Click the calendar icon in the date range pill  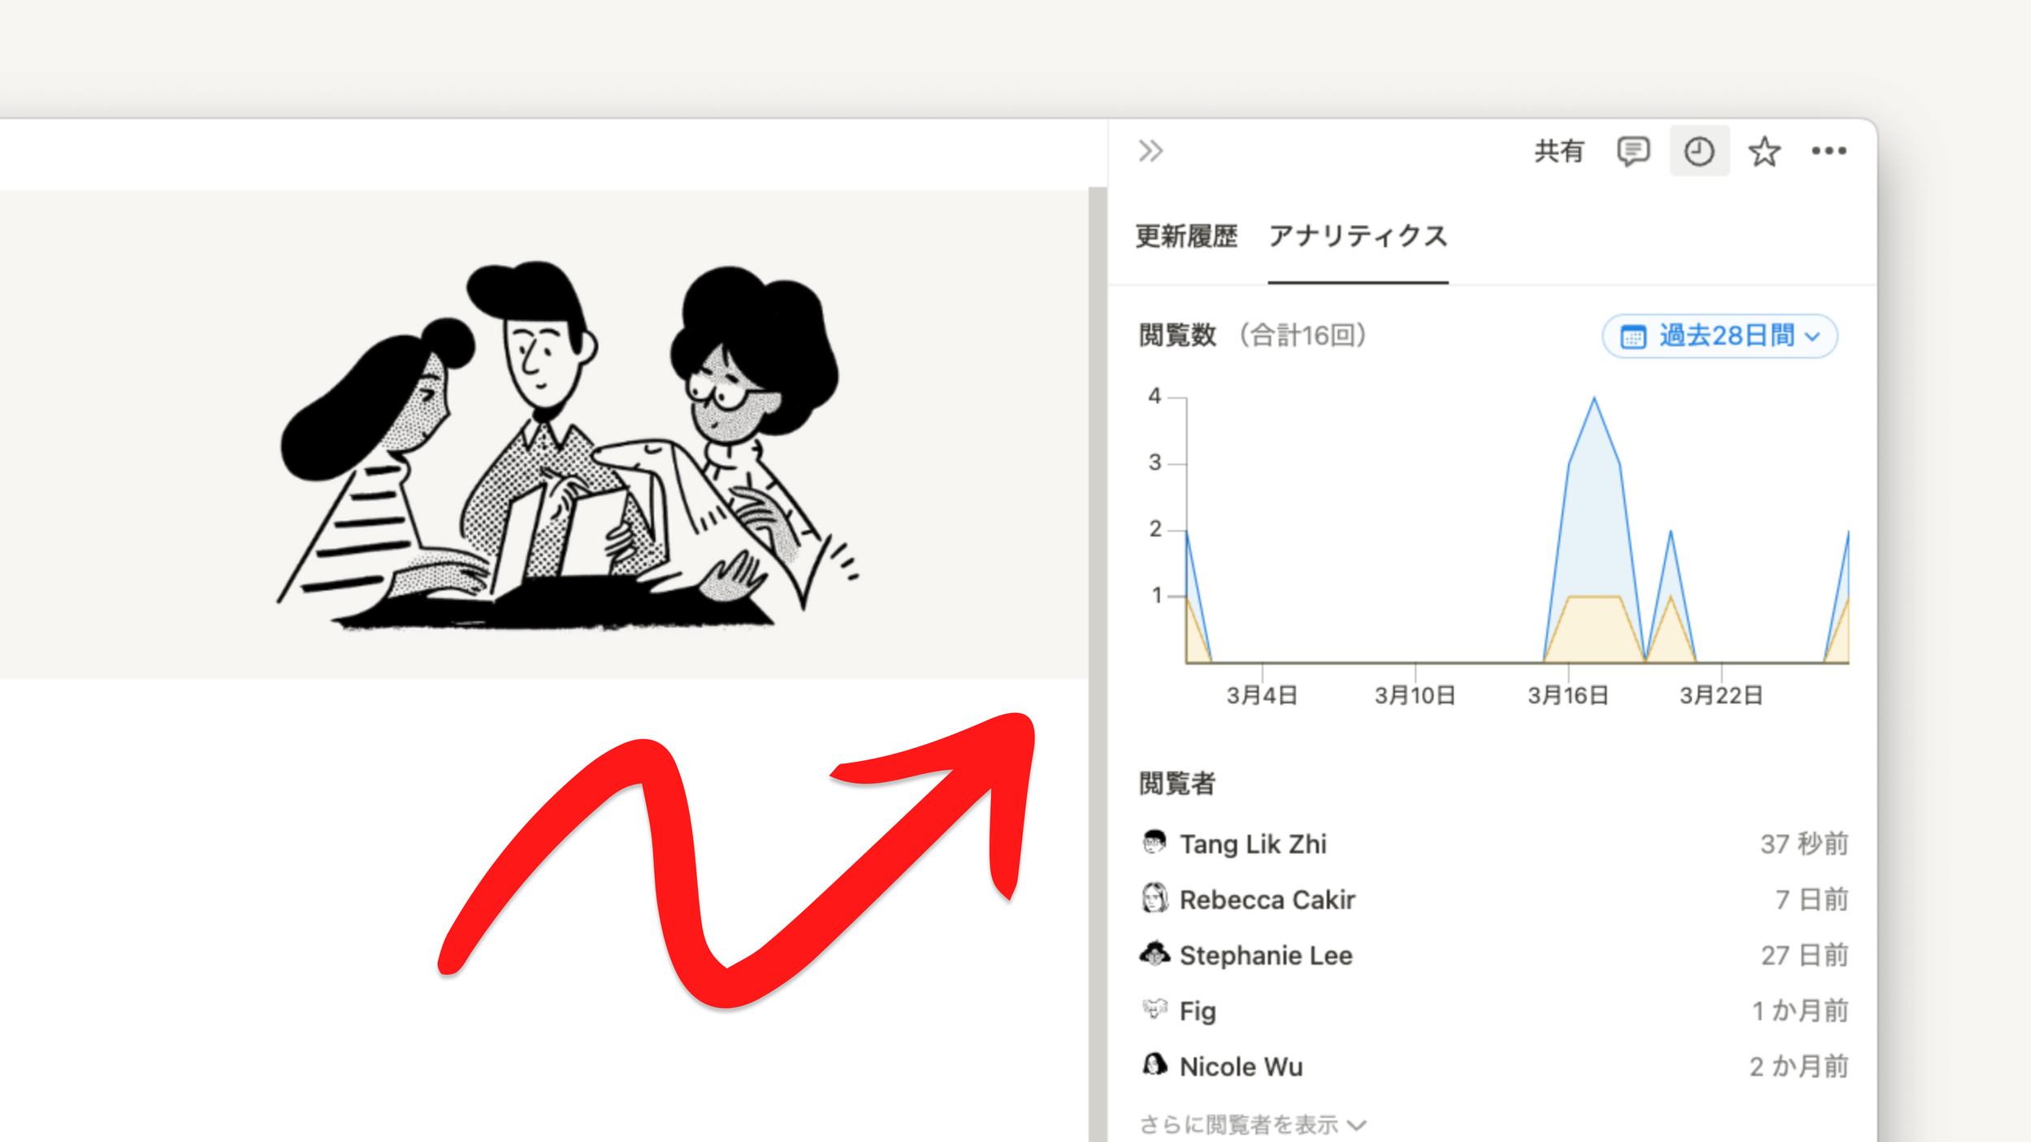[x=1633, y=335]
